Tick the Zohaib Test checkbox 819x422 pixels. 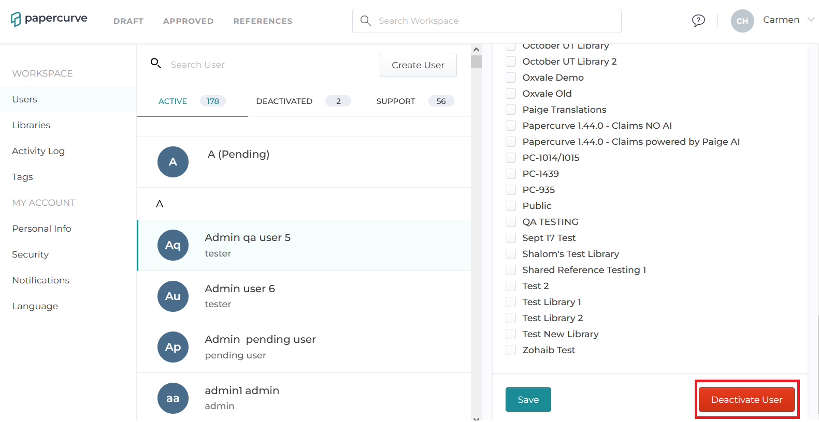(511, 350)
